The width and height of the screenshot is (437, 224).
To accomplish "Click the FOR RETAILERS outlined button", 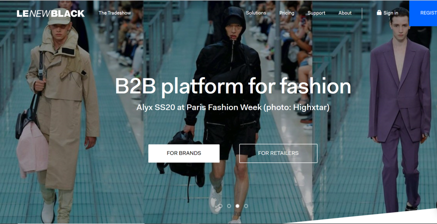I will click(278, 153).
